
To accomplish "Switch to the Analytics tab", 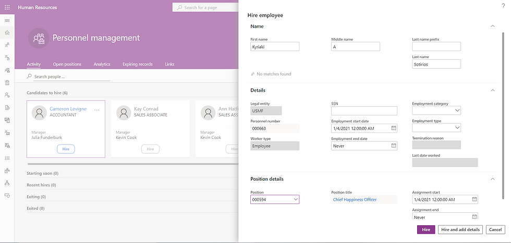I will (x=102, y=64).
